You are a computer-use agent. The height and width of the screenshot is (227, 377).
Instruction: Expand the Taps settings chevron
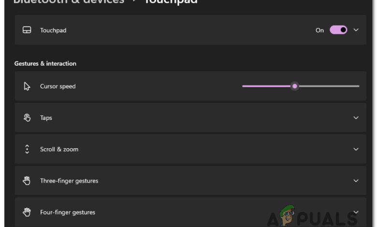point(356,118)
